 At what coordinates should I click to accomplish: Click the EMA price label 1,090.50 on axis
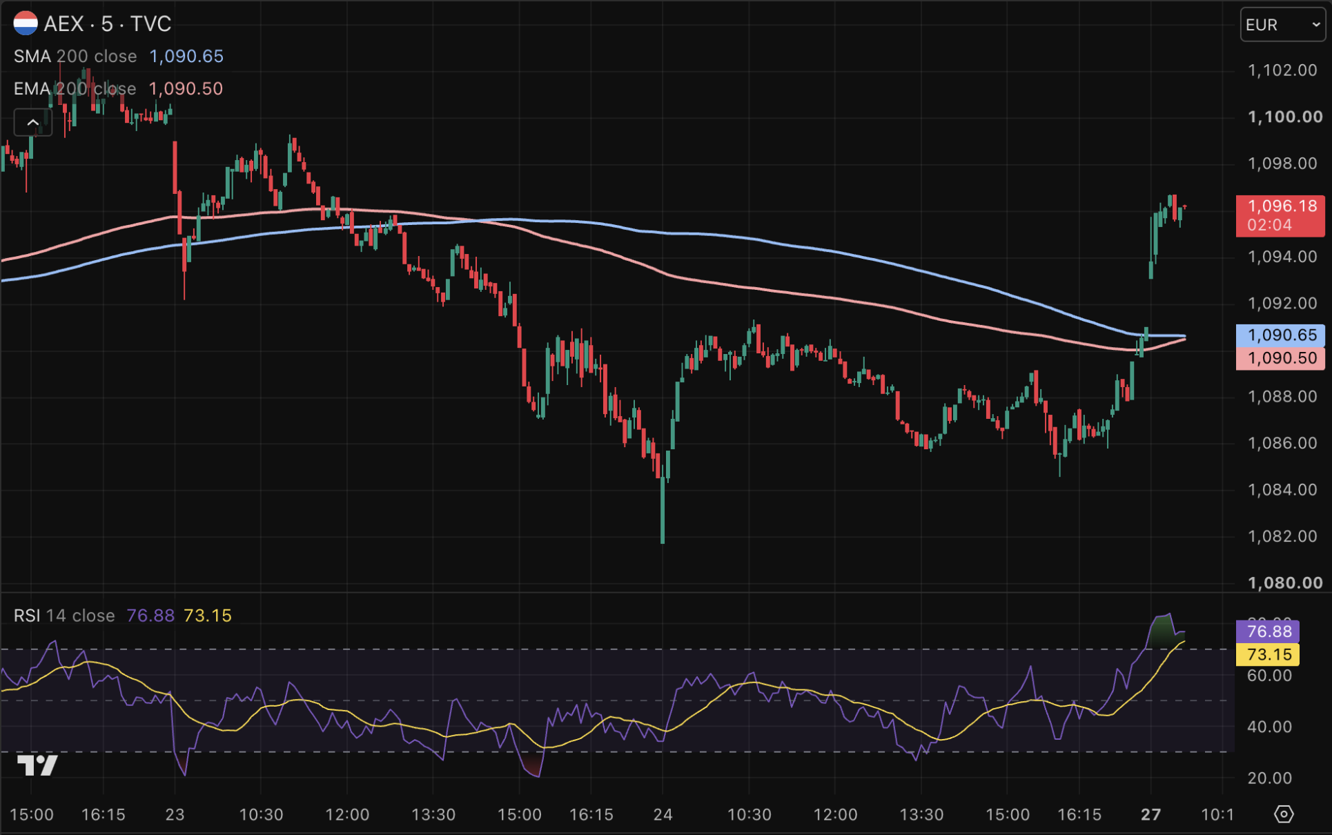(x=1280, y=358)
